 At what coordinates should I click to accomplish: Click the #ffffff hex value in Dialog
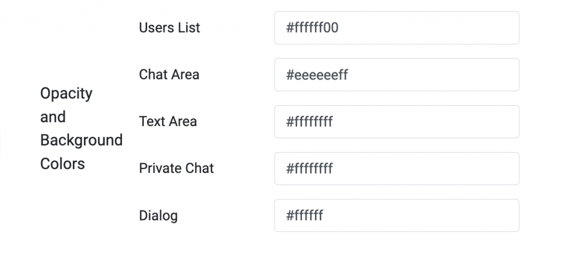tap(304, 216)
